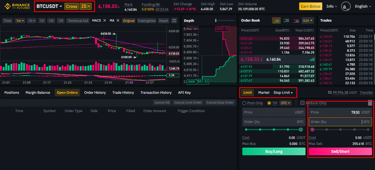The image size is (375, 170).
Task: Select the Limit order type tab
Action: [248, 93]
